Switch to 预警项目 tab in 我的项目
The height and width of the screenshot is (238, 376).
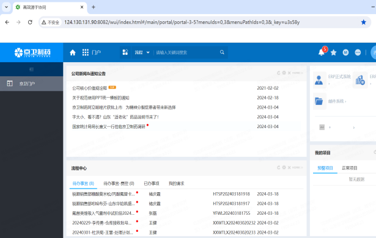pyautogui.click(x=325, y=168)
